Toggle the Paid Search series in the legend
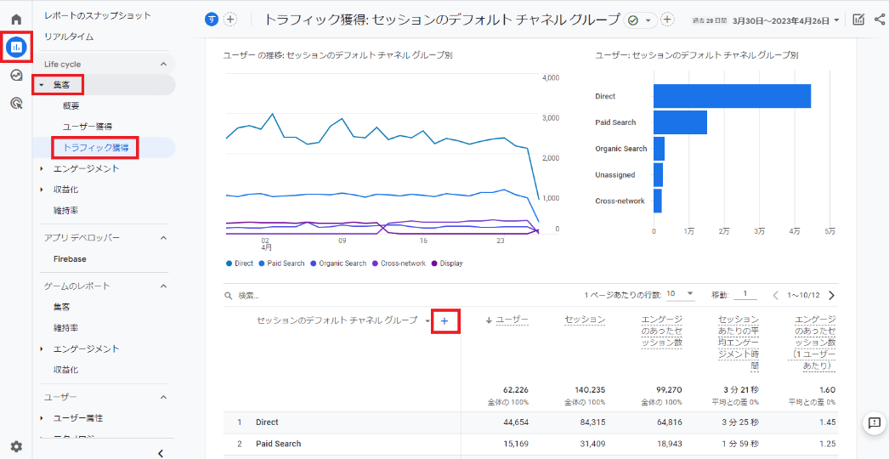 point(281,263)
